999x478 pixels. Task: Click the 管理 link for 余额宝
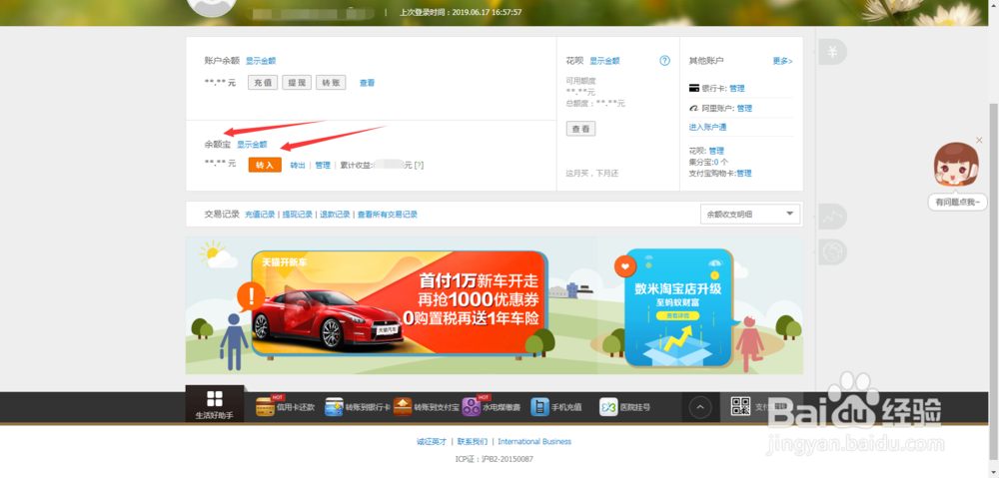pyautogui.click(x=323, y=166)
